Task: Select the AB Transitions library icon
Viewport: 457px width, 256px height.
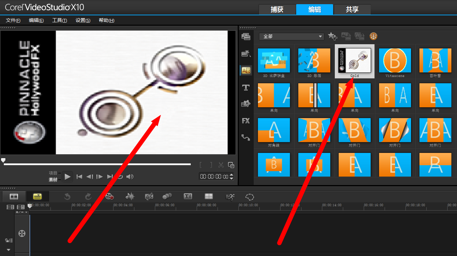Action: tap(246, 70)
